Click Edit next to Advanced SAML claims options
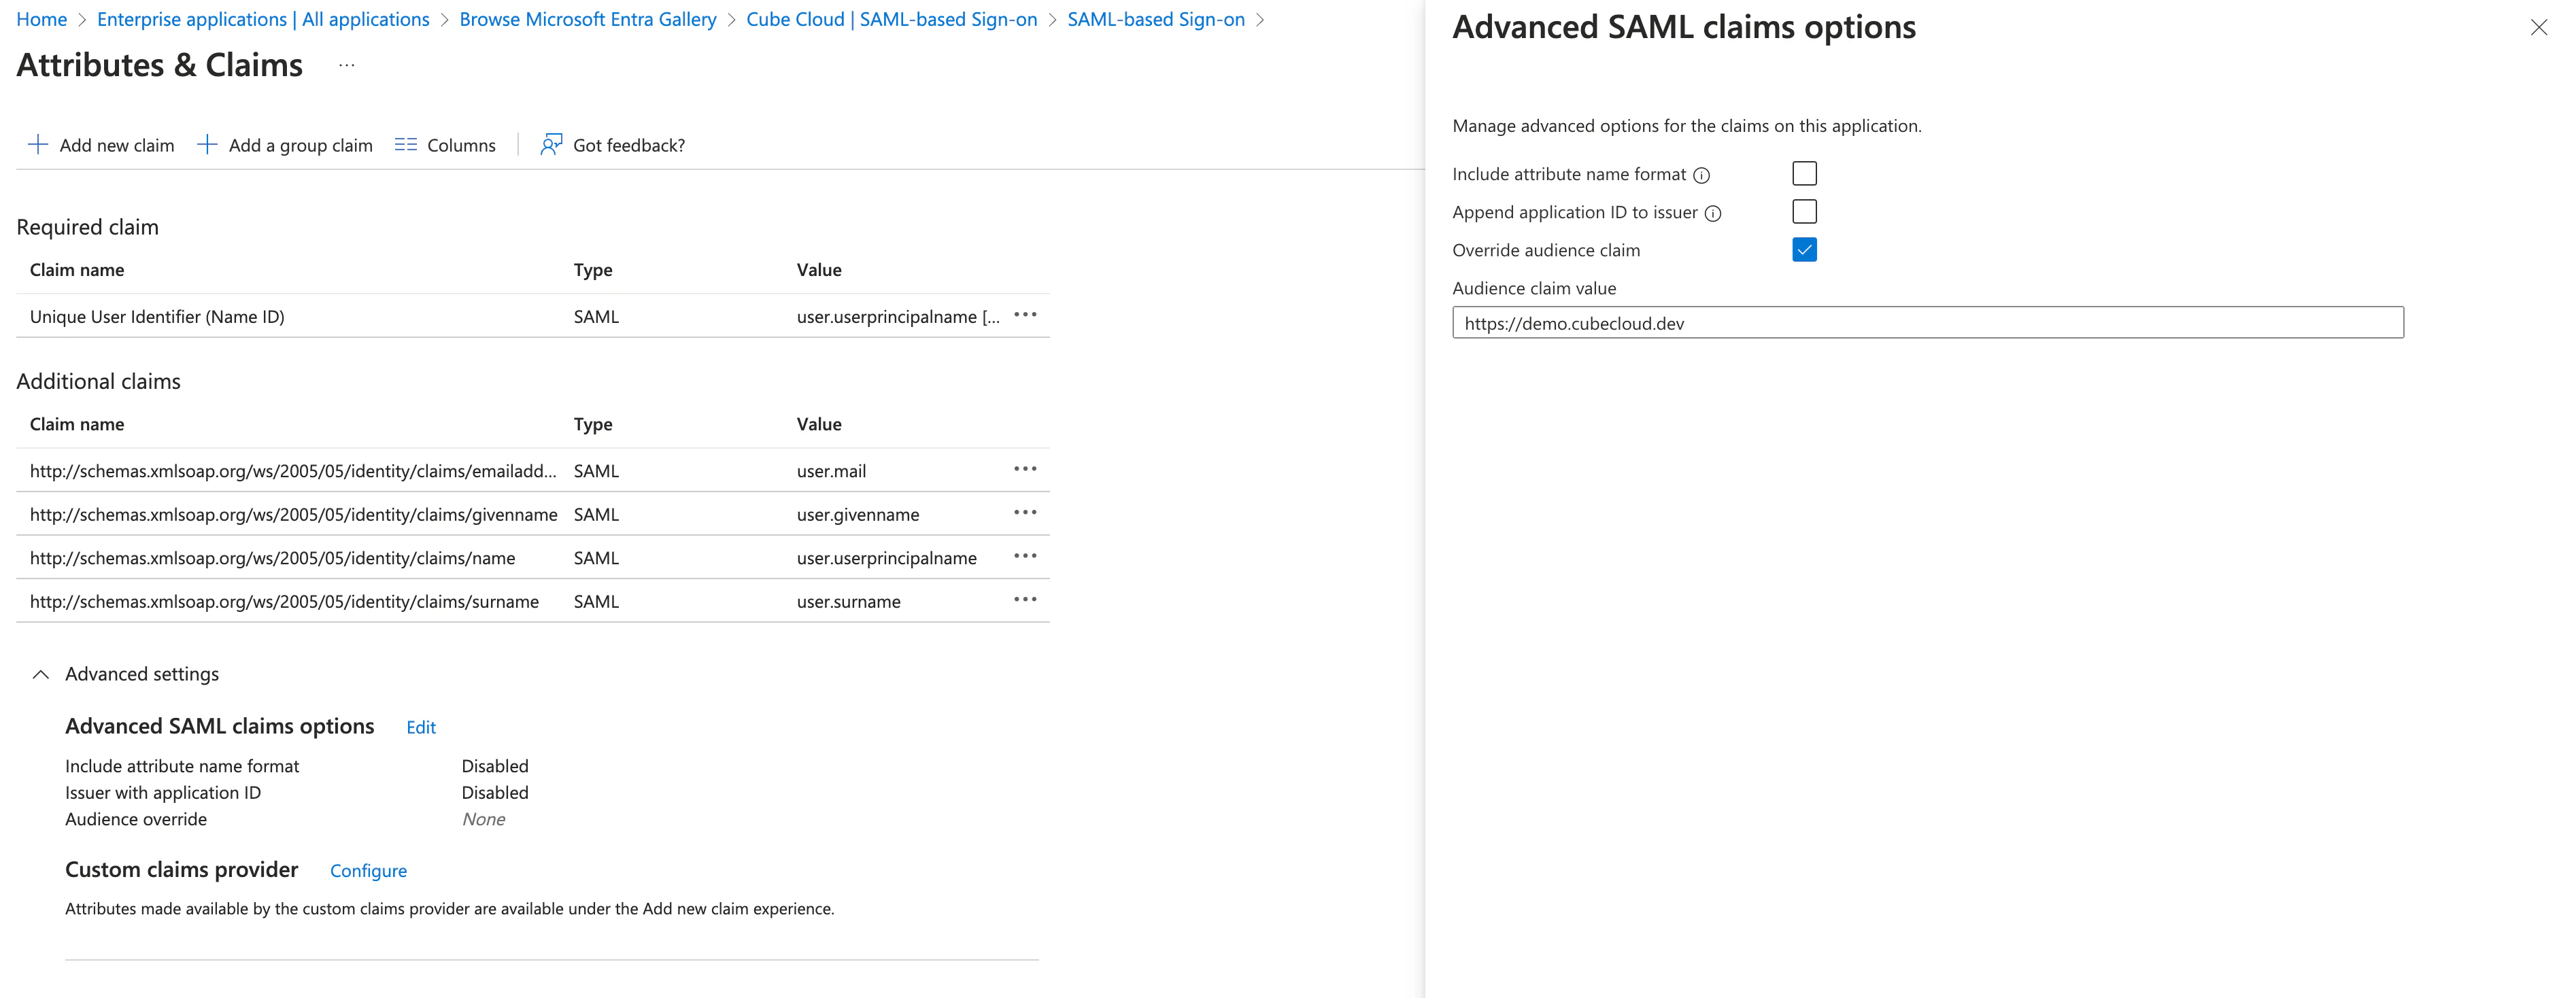Viewport: 2576px width, 998px height. pos(420,728)
